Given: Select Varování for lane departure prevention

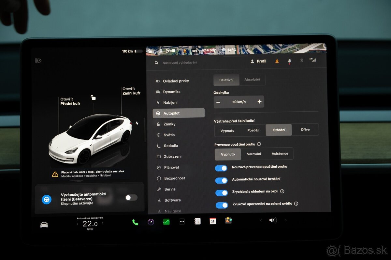Looking at the screenshot, I should pyautogui.click(x=254, y=153).
